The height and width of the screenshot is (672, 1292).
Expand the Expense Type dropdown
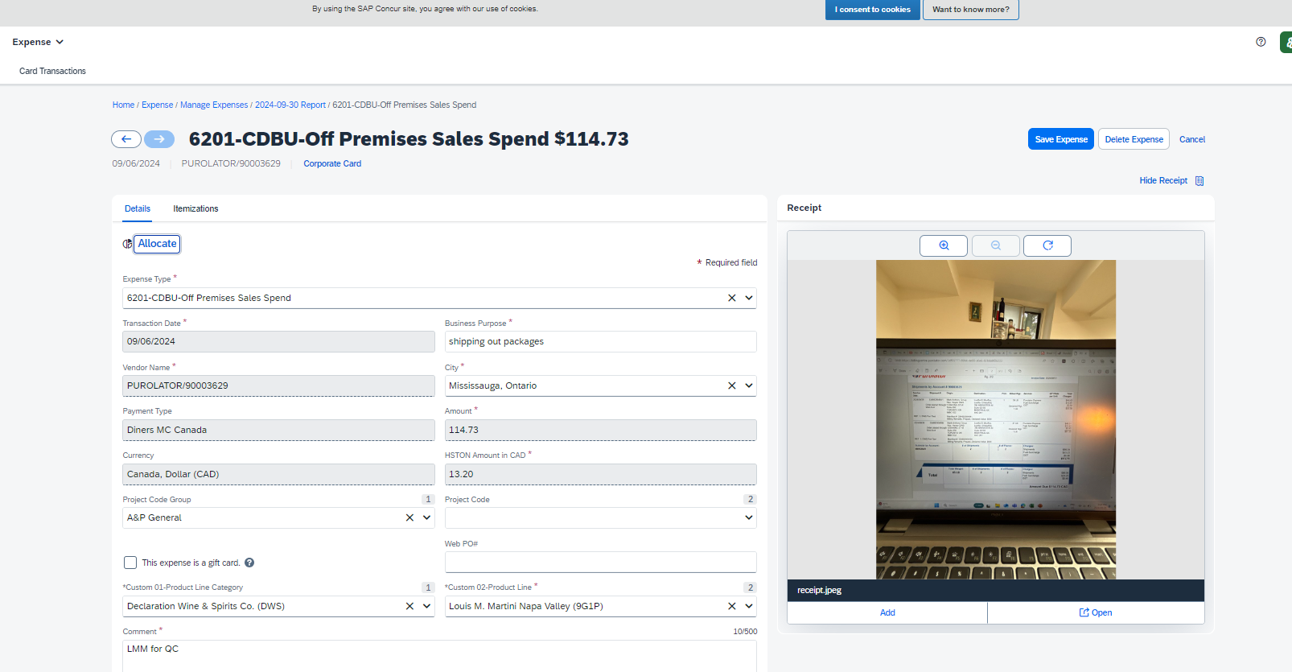tap(749, 298)
